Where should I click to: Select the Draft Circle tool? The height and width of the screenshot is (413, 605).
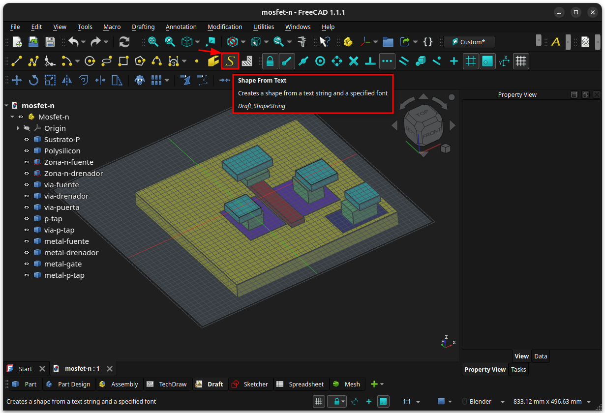click(x=90, y=61)
